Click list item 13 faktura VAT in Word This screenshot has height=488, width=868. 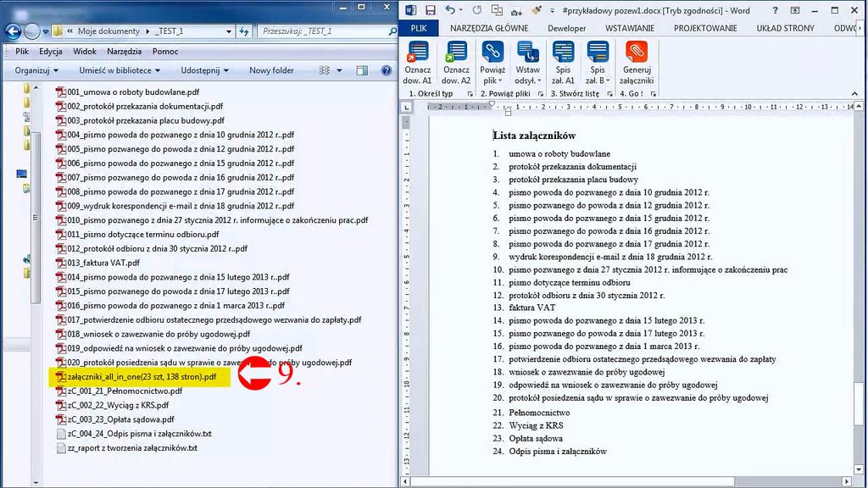(531, 308)
